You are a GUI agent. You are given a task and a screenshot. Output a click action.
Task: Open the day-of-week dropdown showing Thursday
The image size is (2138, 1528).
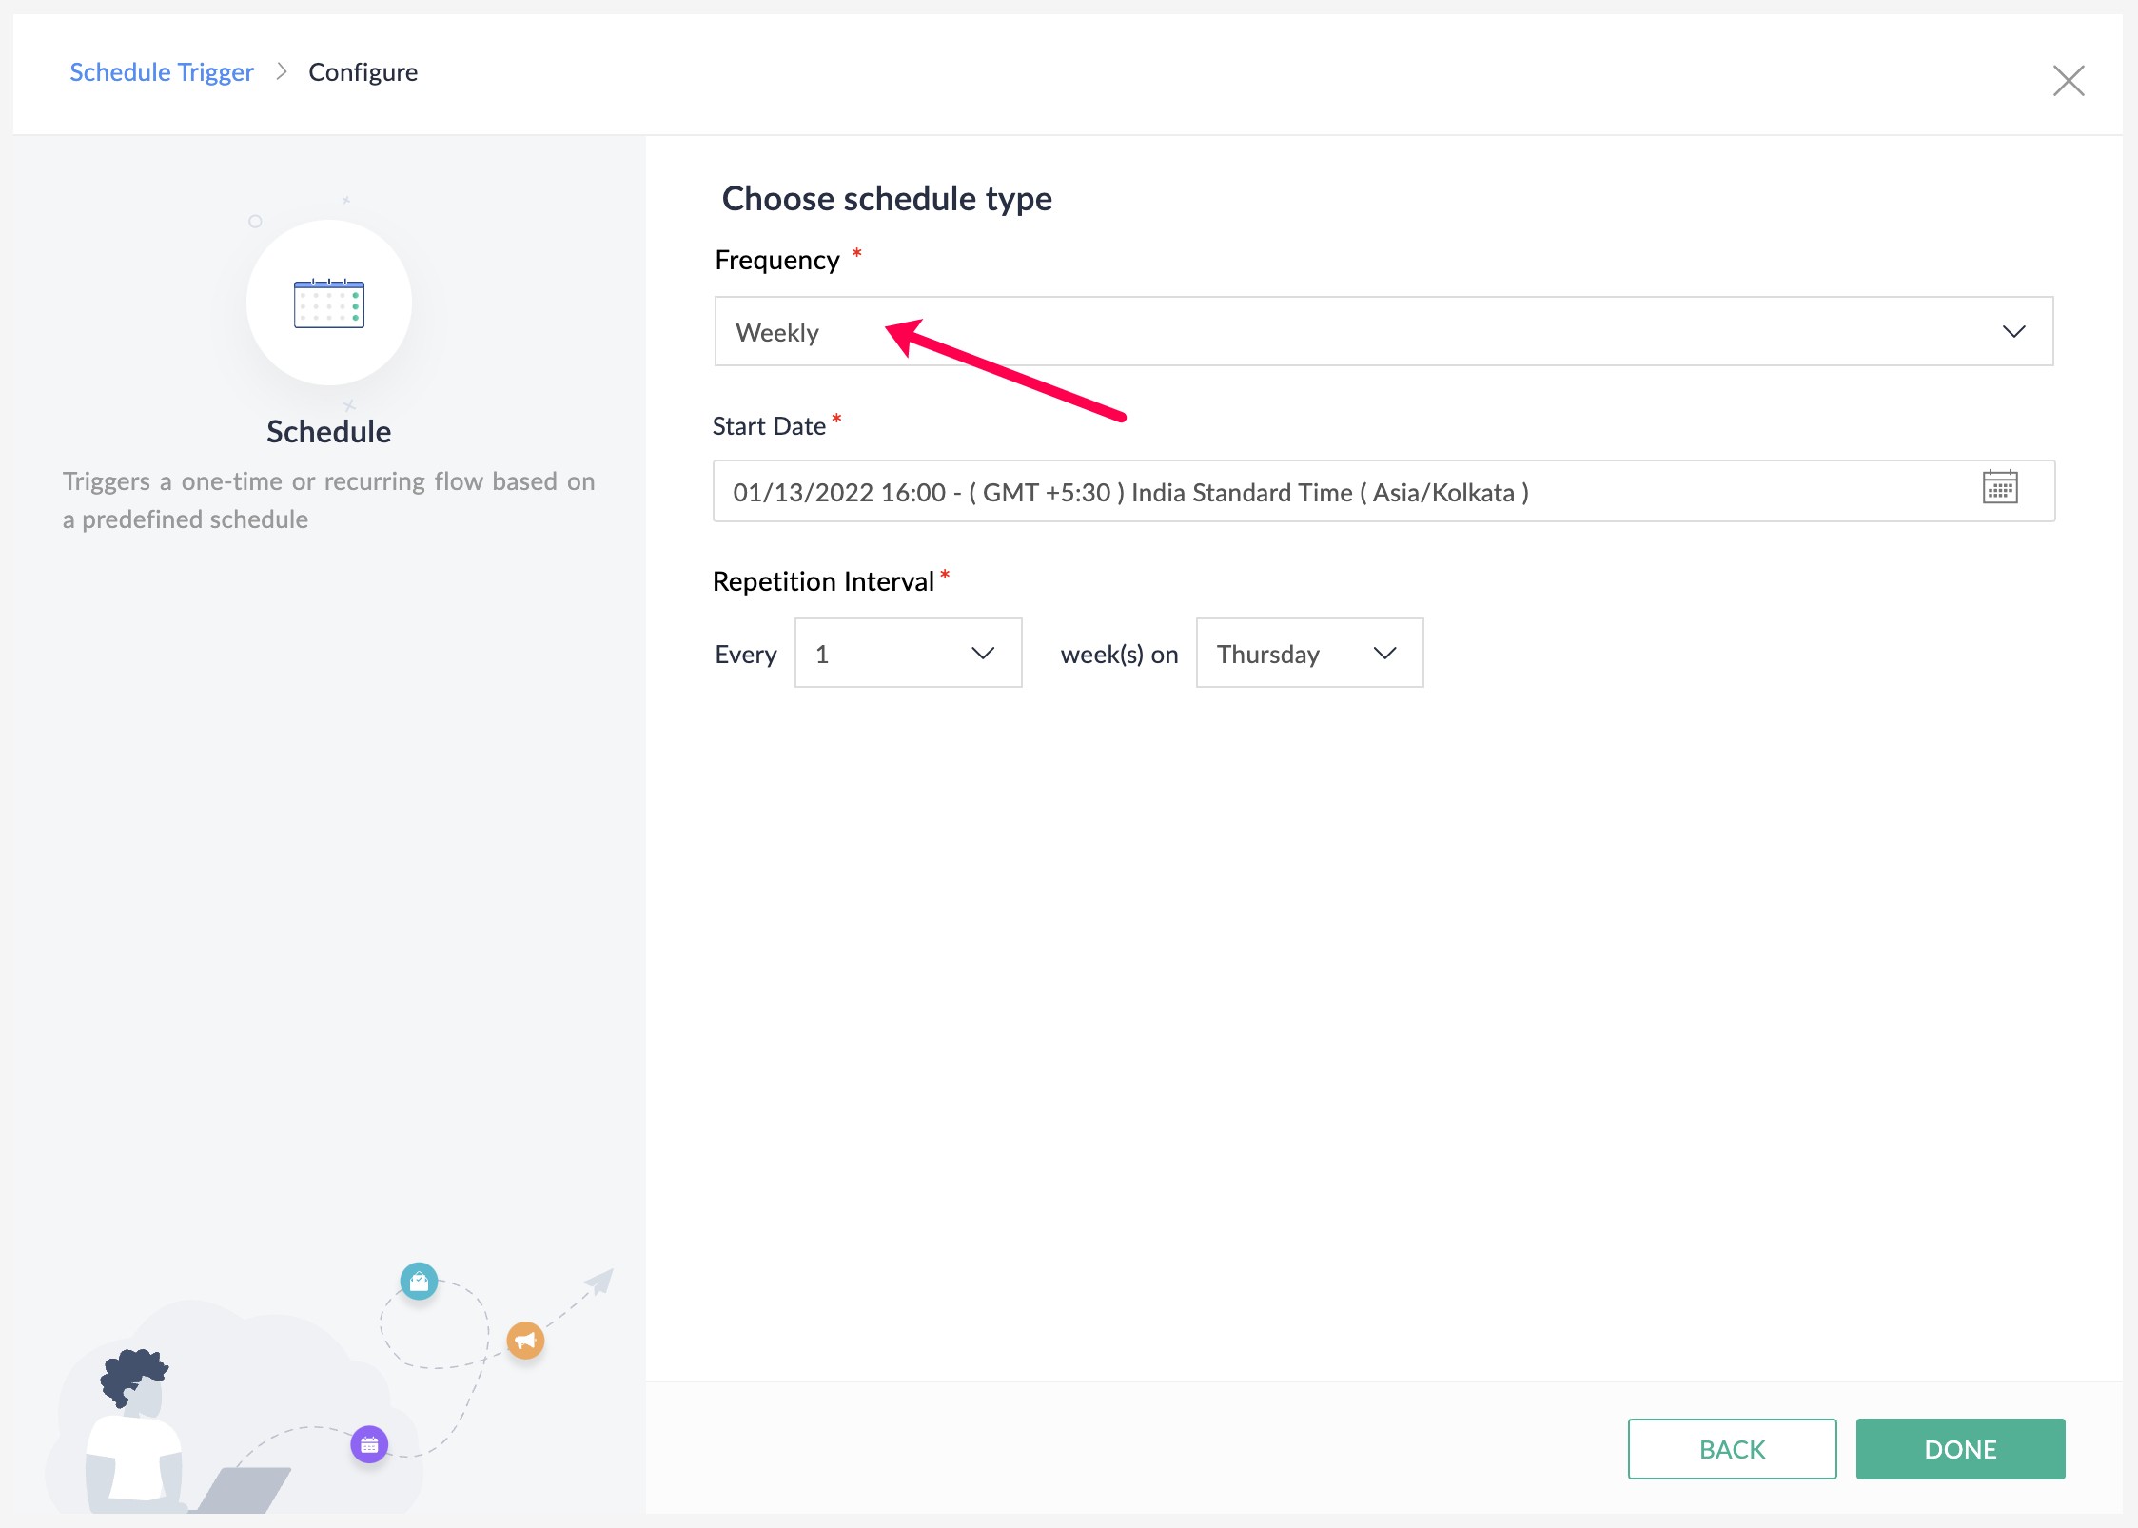[1308, 653]
